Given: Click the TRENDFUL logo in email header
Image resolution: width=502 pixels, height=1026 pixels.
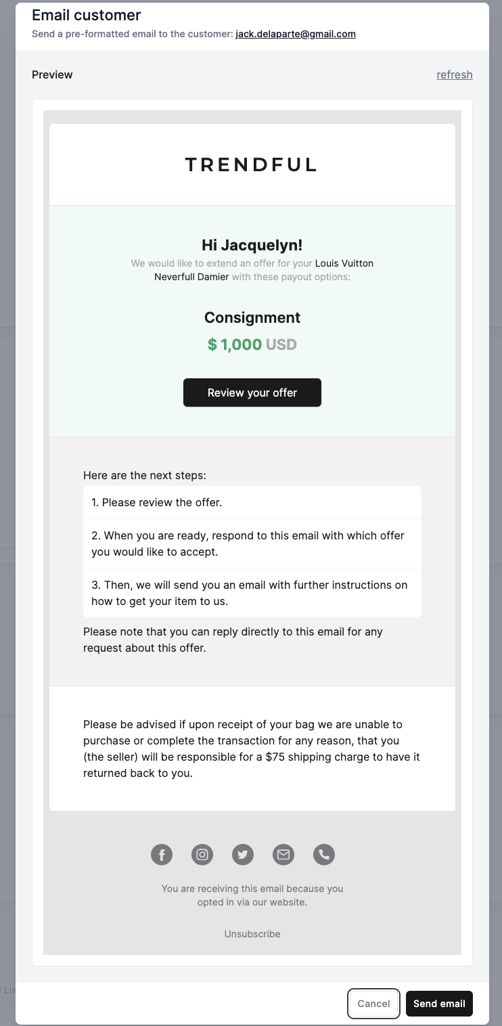Looking at the screenshot, I should pyautogui.click(x=252, y=164).
